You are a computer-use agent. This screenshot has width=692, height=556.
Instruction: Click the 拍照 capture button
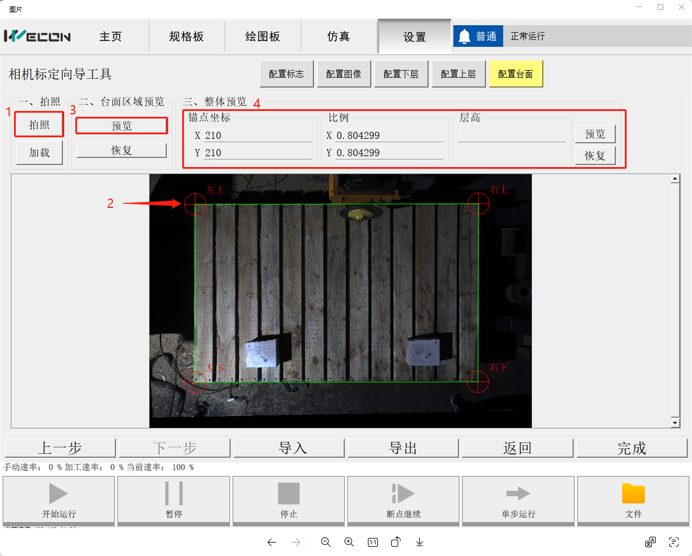(40, 124)
